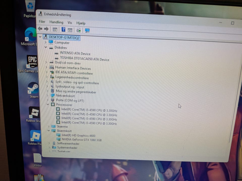This screenshot has width=242, height=181.
Task: Expand the Skærme category
Action: (48, 126)
